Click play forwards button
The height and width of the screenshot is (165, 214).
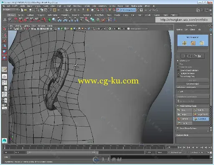(x=197, y=147)
